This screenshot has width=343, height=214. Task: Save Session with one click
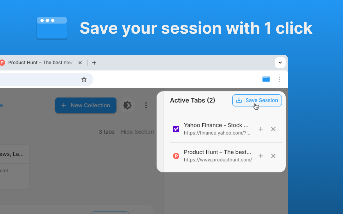(257, 100)
